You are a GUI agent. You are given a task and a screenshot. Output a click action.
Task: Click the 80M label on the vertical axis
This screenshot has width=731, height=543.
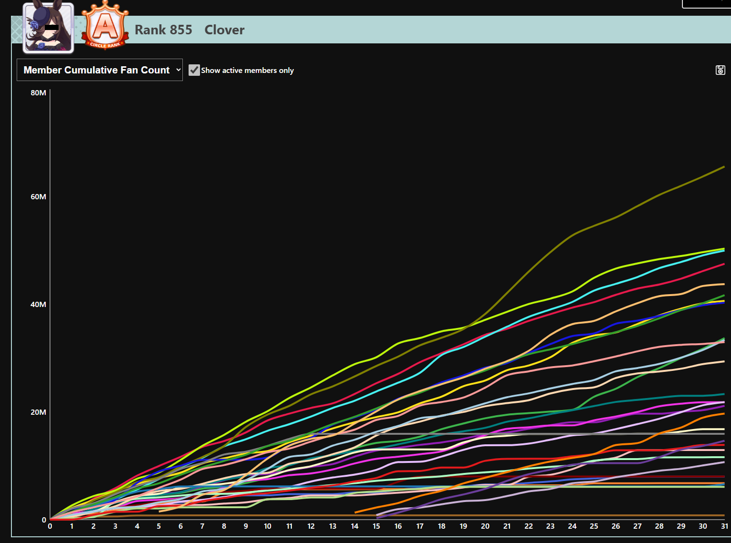pos(39,93)
